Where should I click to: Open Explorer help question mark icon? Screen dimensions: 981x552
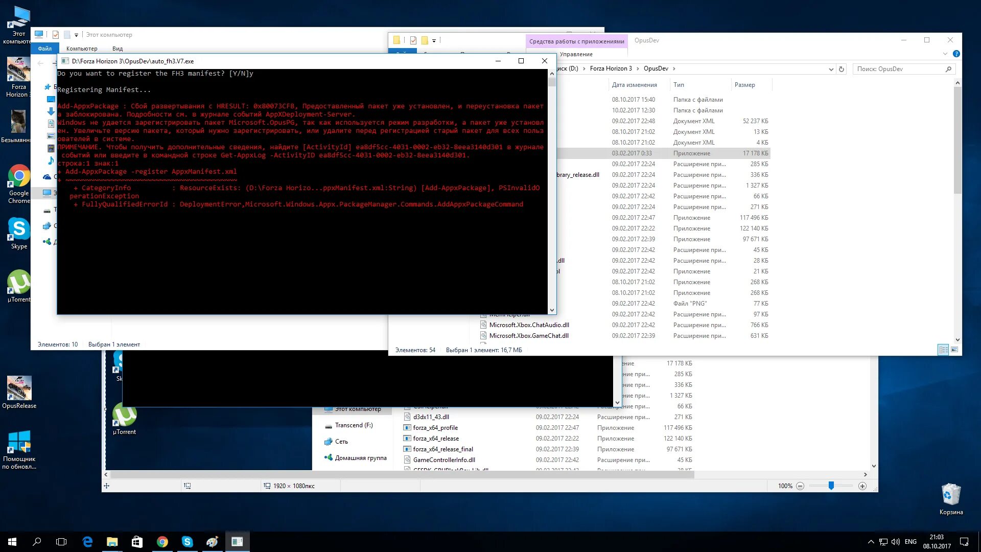pyautogui.click(x=956, y=54)
